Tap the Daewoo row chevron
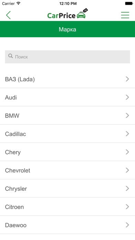135x240 pixels. [x=127, y=225]
